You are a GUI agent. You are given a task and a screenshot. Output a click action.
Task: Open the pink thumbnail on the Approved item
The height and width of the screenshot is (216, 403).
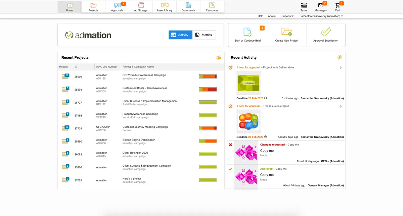point(246,177)
